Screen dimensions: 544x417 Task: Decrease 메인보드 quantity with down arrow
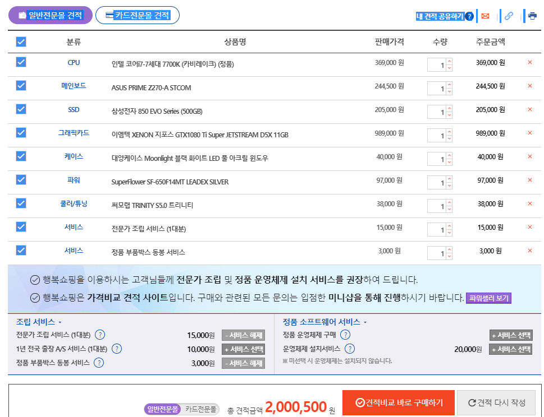click(449, 92)
